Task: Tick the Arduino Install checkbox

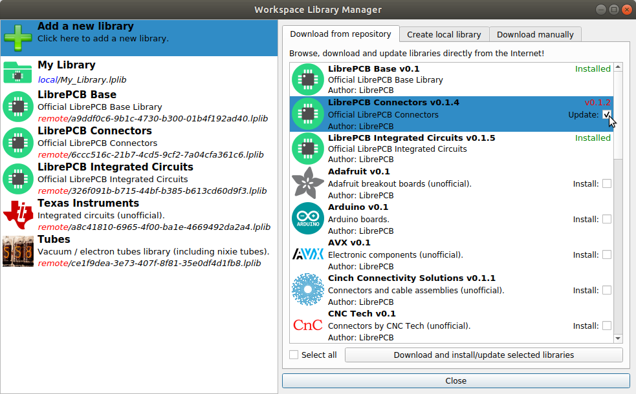Action: 607,219
